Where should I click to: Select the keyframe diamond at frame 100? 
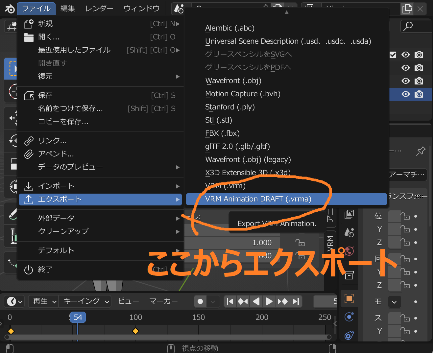click(x=135, y=331)
